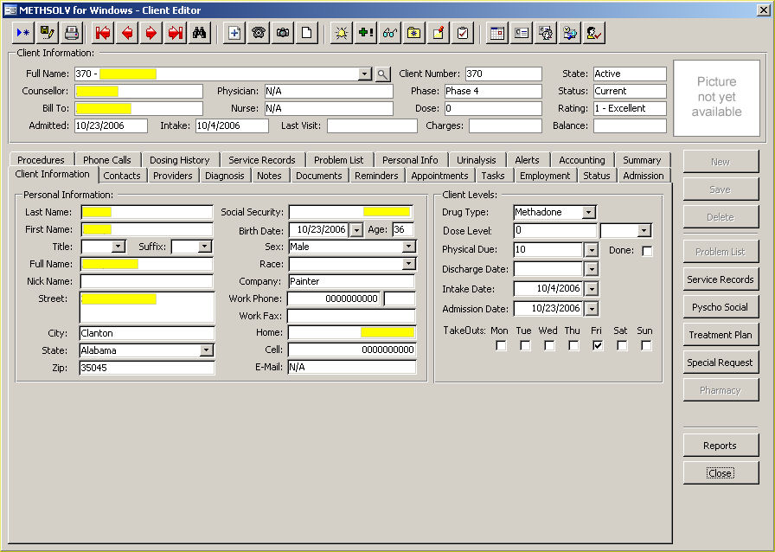Click the person with checkmark toolbar icon

click(594, 33)
